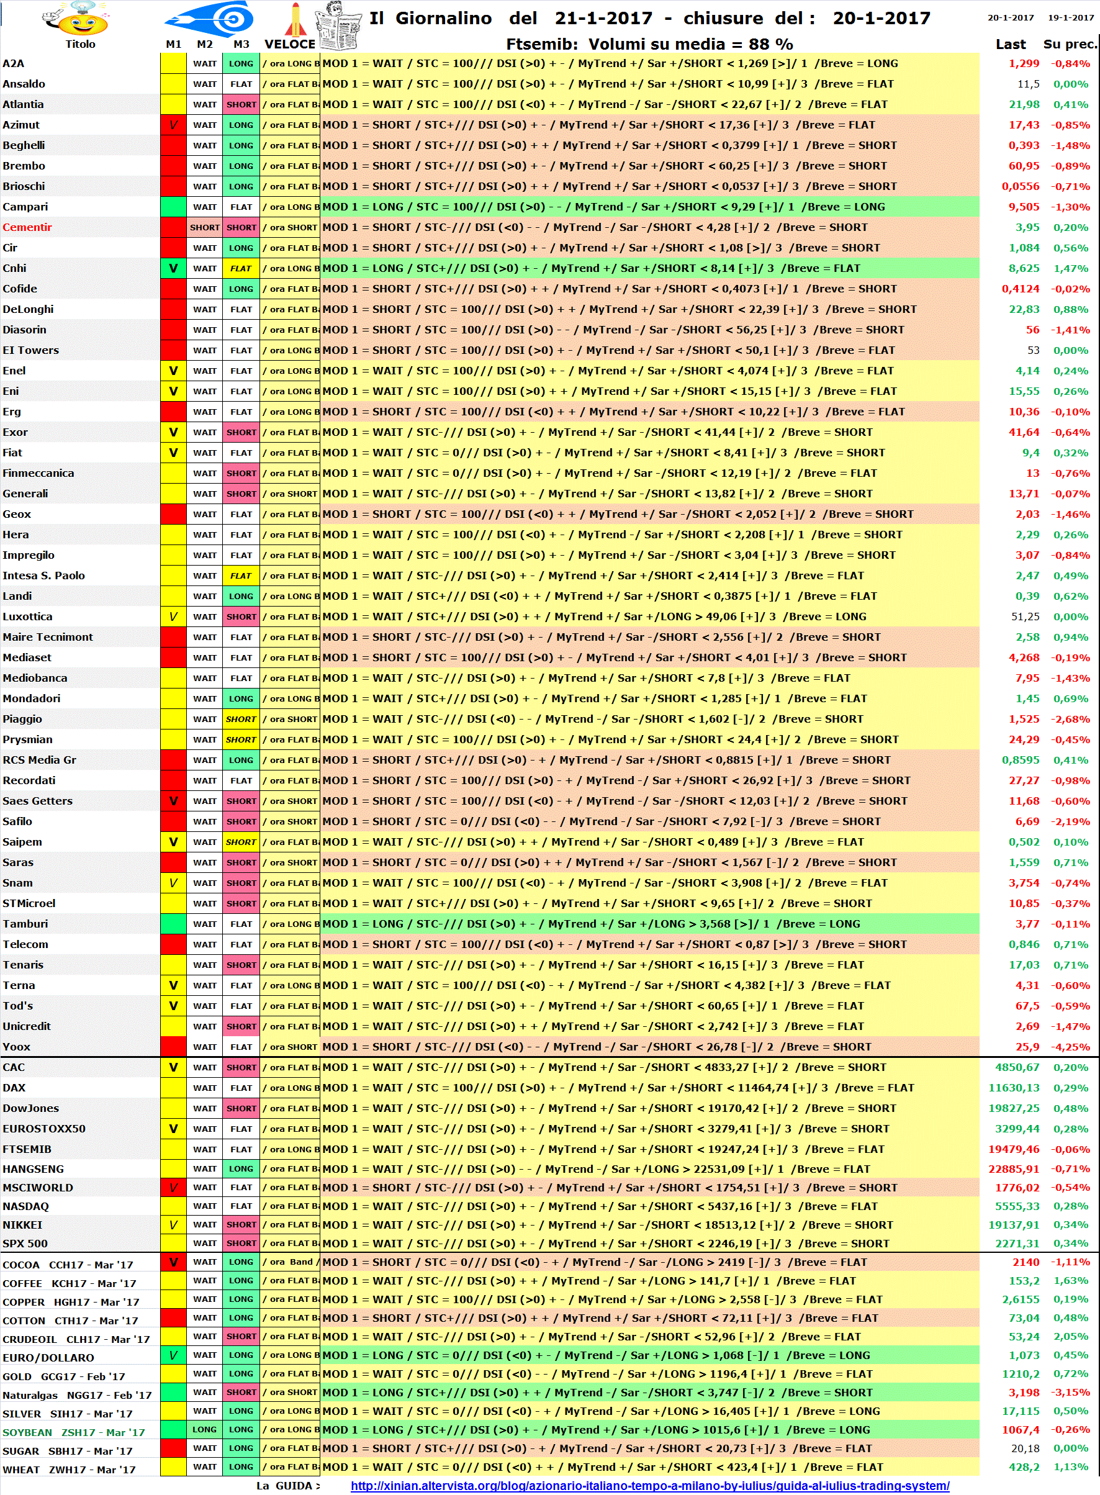This screenshot has width=1100, height=1495.
Task: Click the 'La GUIDA' label
Action: pos(287,1485)
